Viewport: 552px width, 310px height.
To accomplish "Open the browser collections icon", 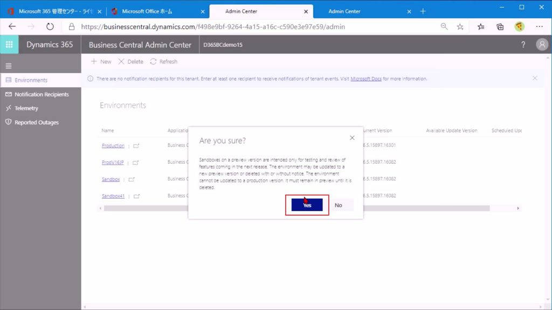I will tap(500, 27).
